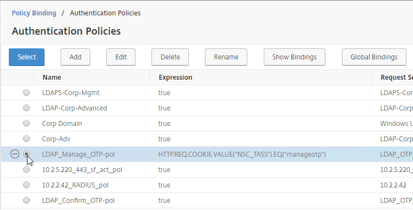Viewport: 413px width, 210px height.
Task: Select the LDAPS-Corp-Mgmt radio button
Action: tap(26, 92)
